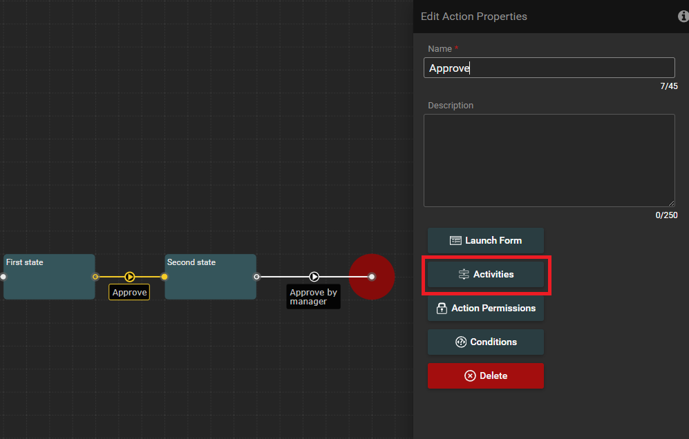This screenshot has height=439, width=689.
Task: Click the Approve by manager label
Action: tap(313, 297)
